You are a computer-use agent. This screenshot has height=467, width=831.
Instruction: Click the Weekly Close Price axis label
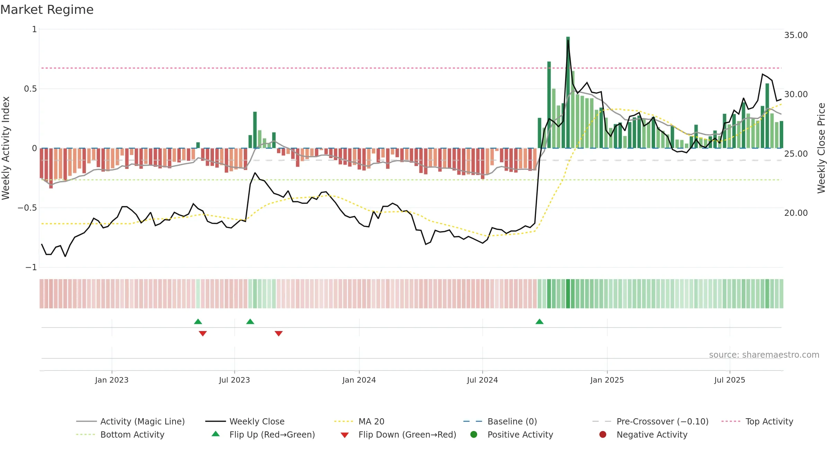pyautogui.click(x=821, y=148)
